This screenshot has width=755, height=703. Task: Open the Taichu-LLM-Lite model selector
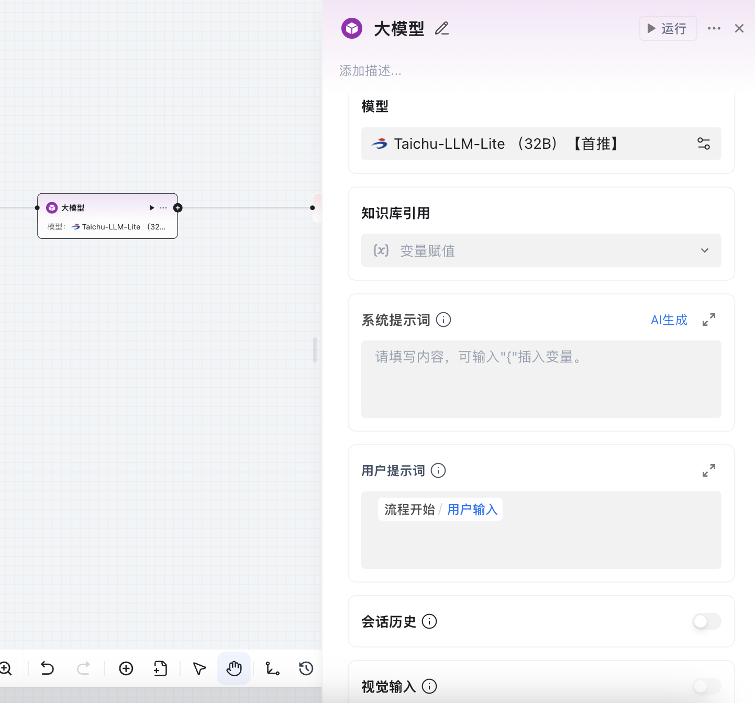[x=524, y=144]
